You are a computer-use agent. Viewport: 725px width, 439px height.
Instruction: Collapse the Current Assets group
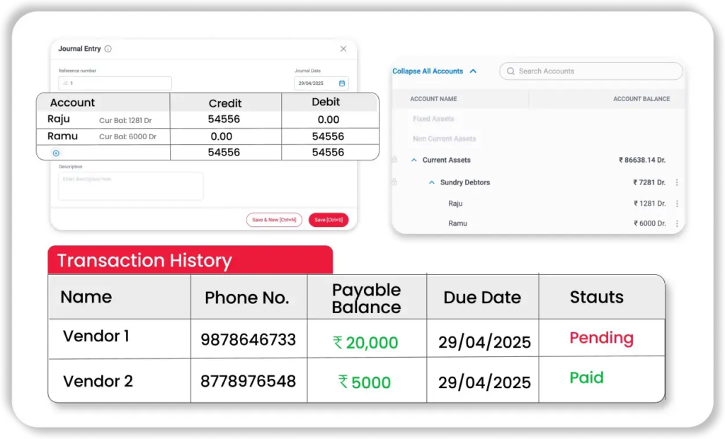(x=414, y=160)
